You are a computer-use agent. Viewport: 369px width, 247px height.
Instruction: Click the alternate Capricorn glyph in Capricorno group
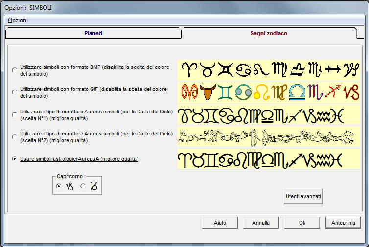point(93,186)
